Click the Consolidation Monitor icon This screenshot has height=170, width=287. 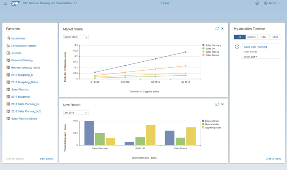[x=8, y=46]
